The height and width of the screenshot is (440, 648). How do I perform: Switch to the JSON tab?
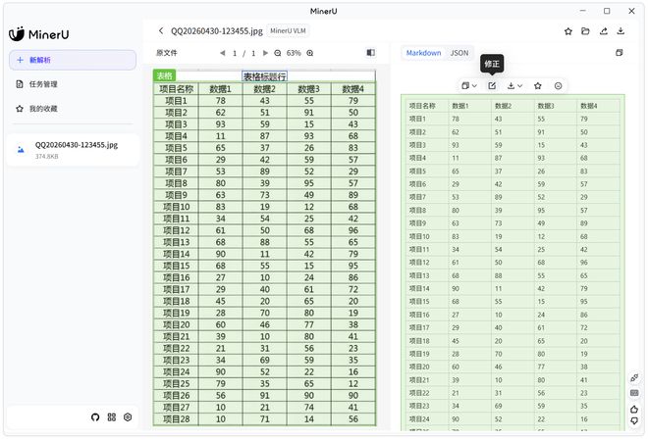pyautogui.click(x=459, y=53)
